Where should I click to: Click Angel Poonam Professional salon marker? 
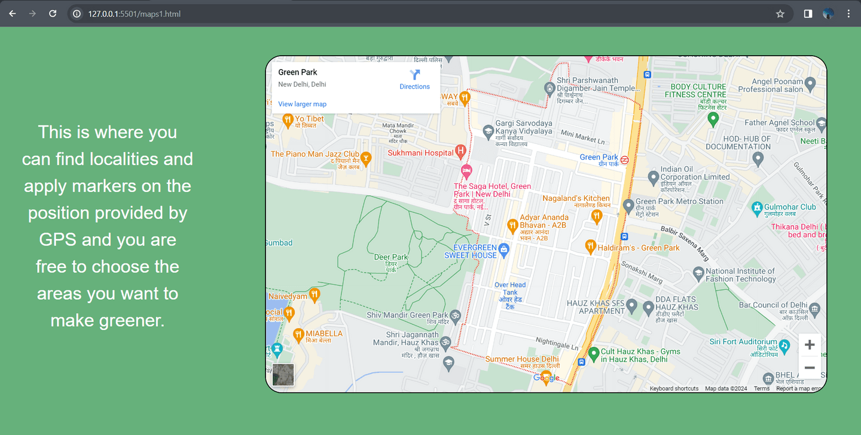(x=810, y=84)
